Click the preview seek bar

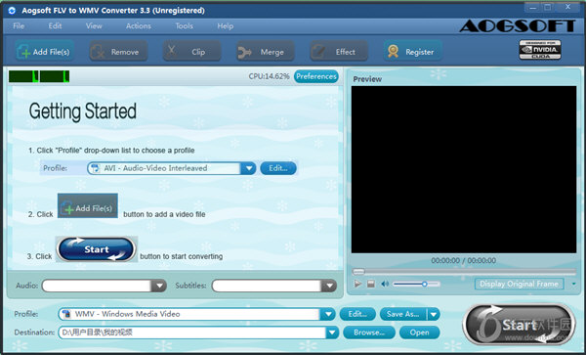tap(464, 272)
